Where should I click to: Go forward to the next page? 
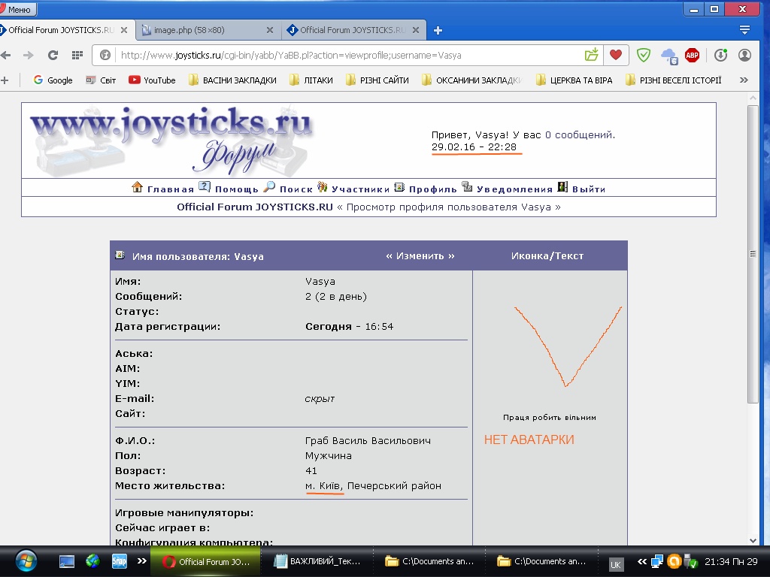pyautogui.click(x=29, y=55)
